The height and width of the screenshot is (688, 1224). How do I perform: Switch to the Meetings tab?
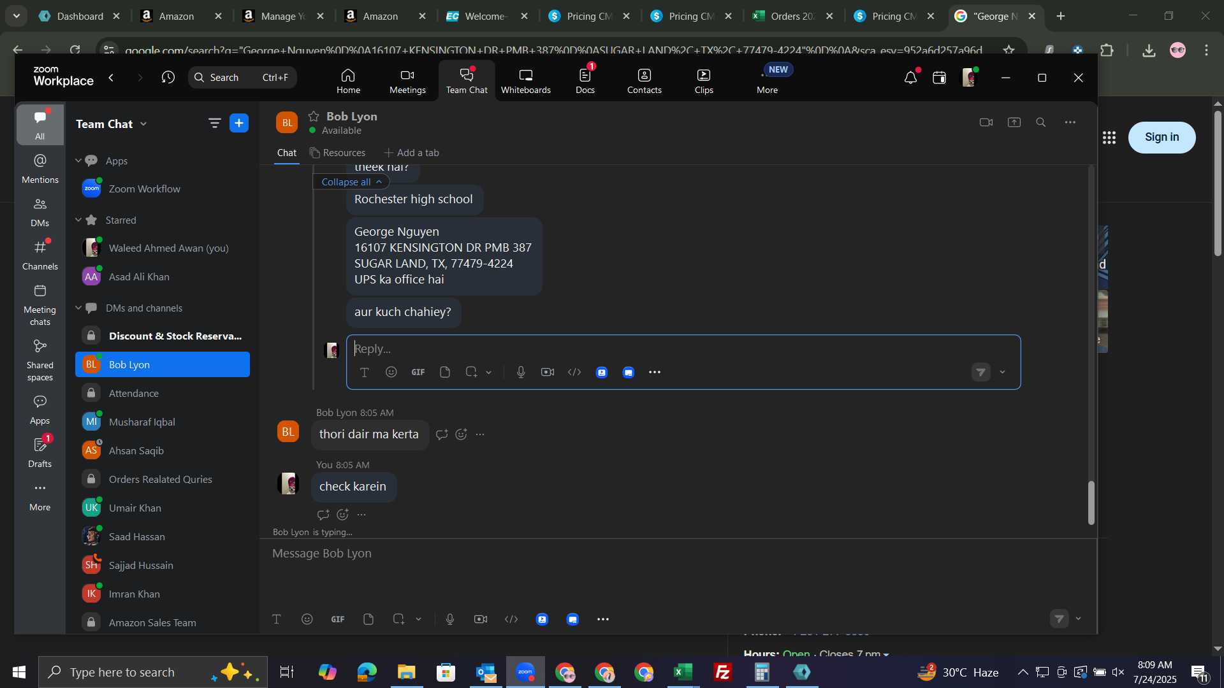click(407, 81)
